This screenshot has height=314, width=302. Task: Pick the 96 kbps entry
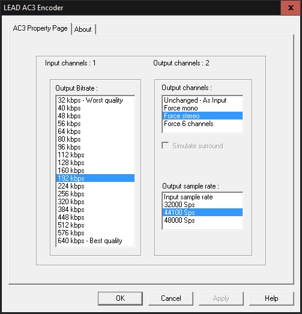[95, 147]
